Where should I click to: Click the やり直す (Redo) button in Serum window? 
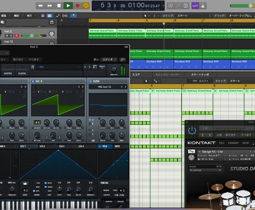tap(34, 60)
